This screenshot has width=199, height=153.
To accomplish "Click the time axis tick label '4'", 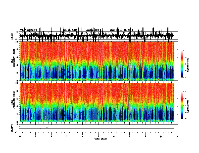I will tap(83, 136).
